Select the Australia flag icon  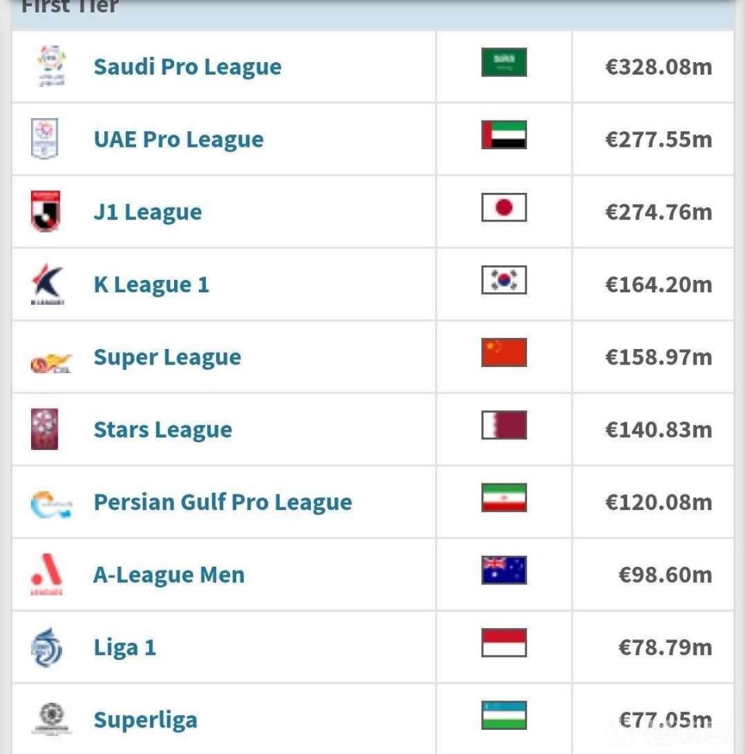pyautogui.click(x=504, y=571)
